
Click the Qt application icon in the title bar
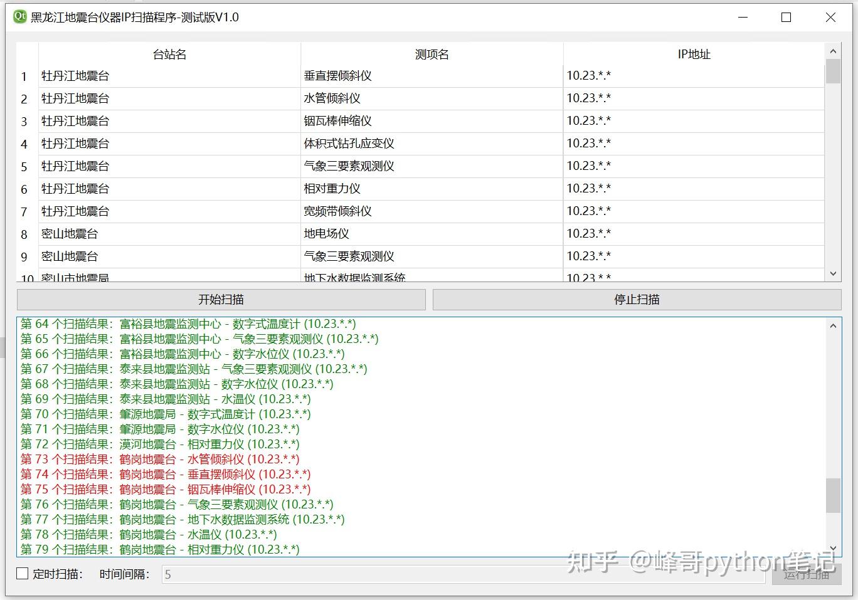(x=19, y=18)
